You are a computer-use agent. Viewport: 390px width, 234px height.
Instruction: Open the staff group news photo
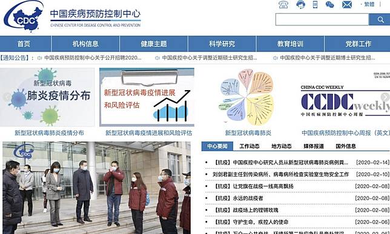(96, 188)
